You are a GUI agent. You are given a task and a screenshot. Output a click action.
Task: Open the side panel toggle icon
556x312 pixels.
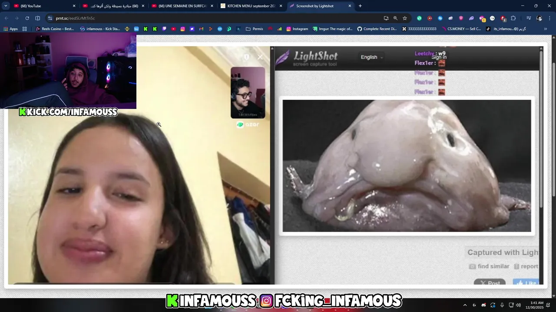click(37, 18)
